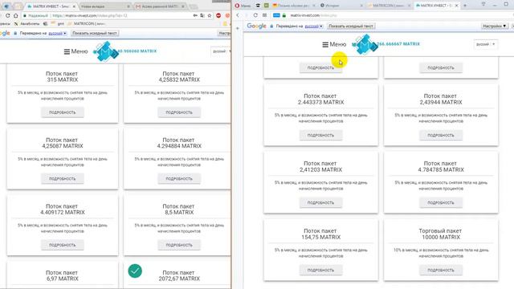Open the site language selector in right window
514x289 pixels.
coord(485,44)
